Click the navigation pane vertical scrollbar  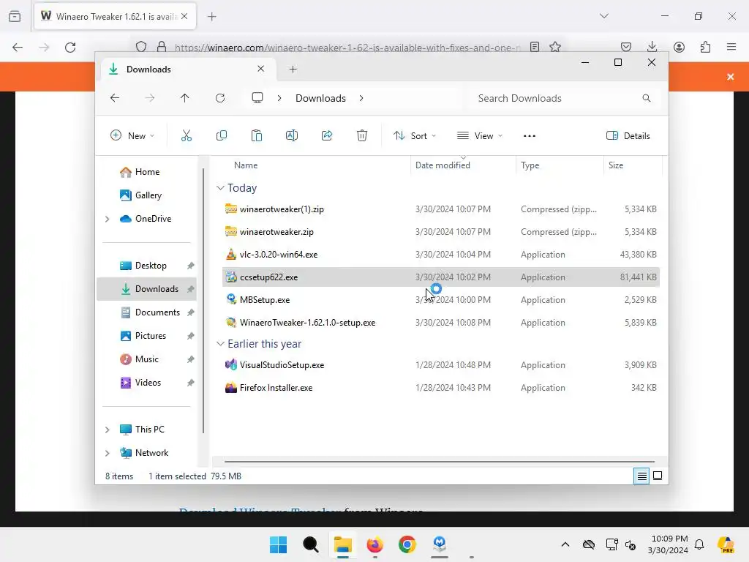click(x=203, y=301)
